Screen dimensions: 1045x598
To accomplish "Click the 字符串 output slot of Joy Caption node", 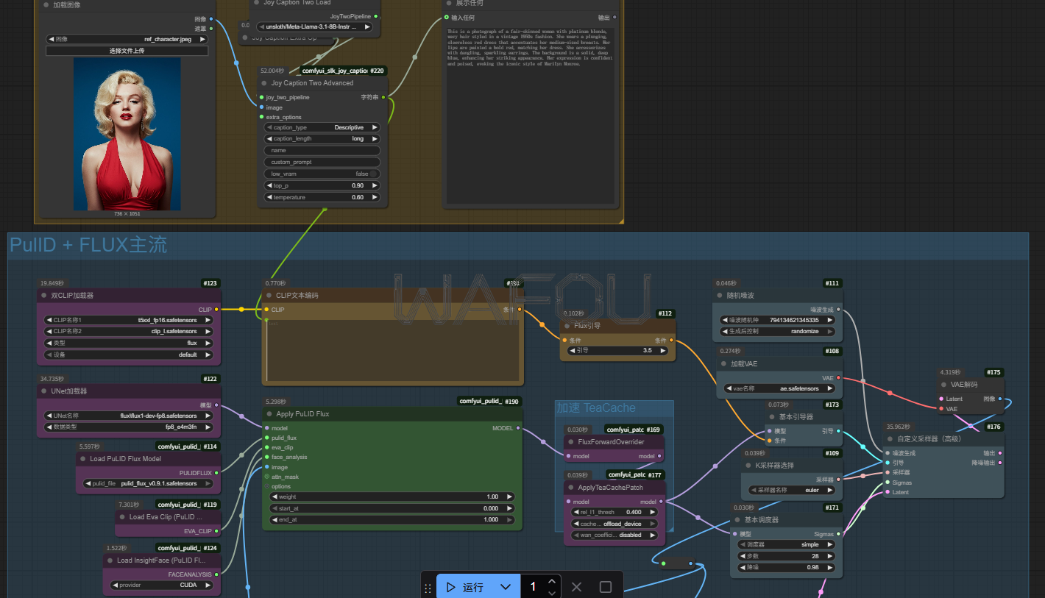I will click(x=383, y=97).
